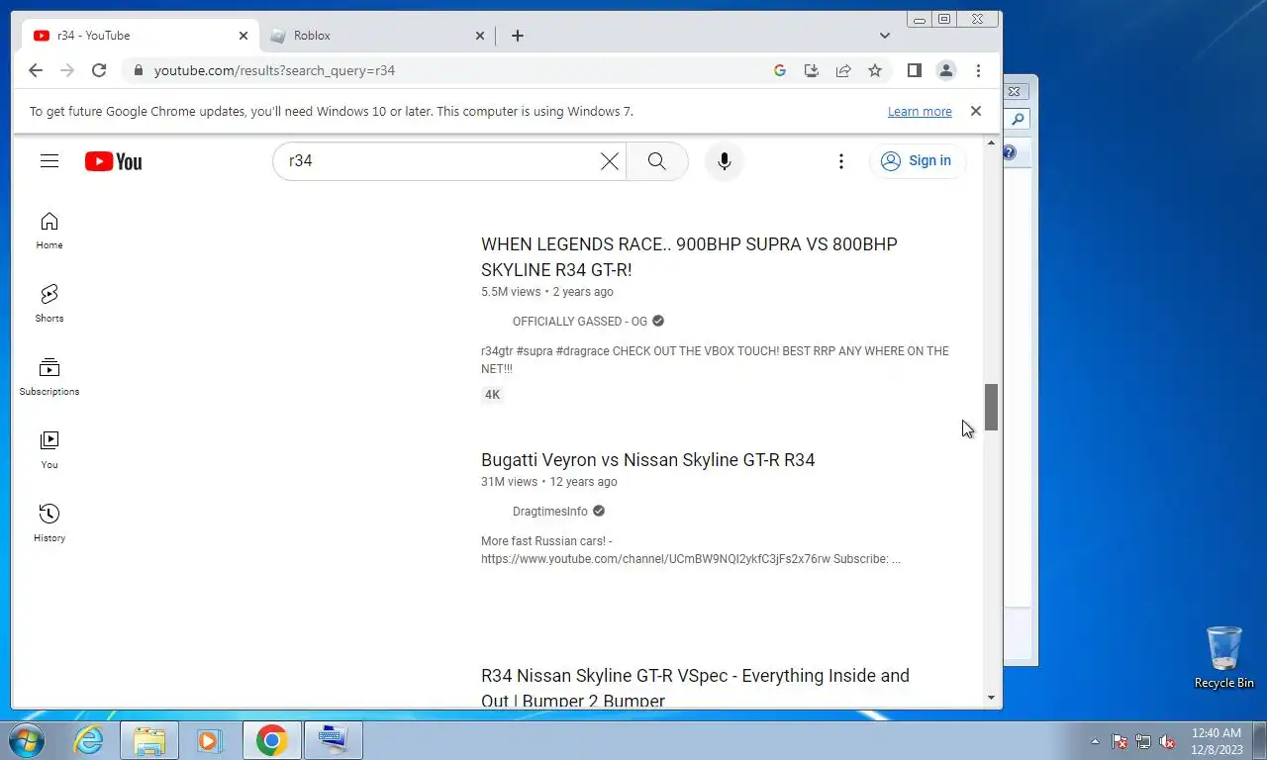This screenshot has height=760, width=1267.
Task: Click the scrollbar down arrow
Action: pos(992,698)
